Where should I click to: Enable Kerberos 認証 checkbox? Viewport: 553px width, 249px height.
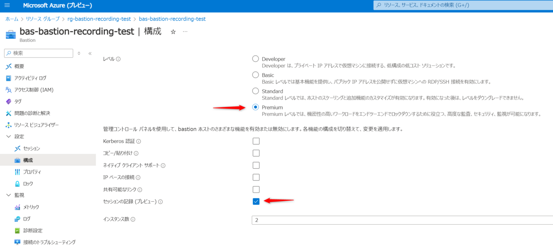tap(256, 141)
